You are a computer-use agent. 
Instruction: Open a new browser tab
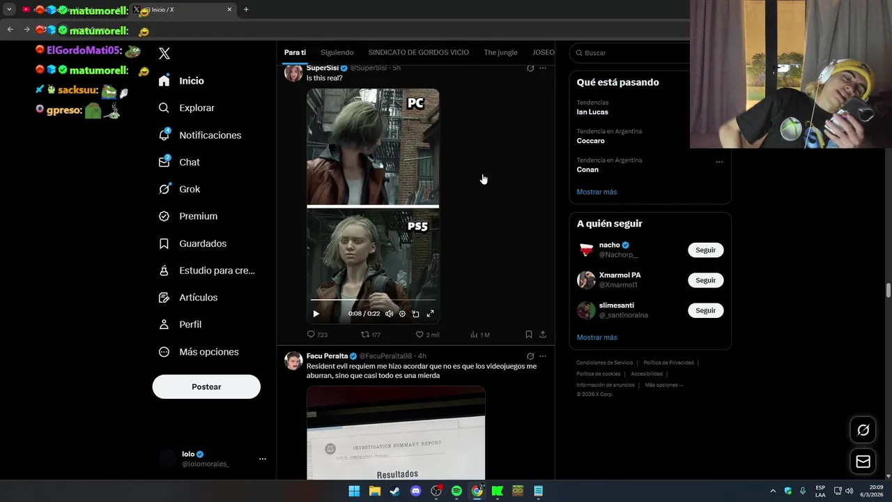click(246, 10)
